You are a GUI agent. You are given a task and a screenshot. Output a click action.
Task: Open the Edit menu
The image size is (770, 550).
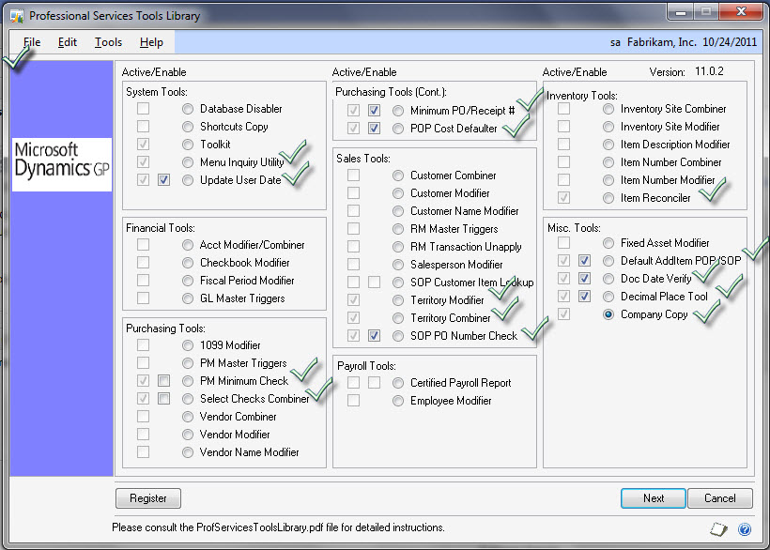[x=67, y=42]
